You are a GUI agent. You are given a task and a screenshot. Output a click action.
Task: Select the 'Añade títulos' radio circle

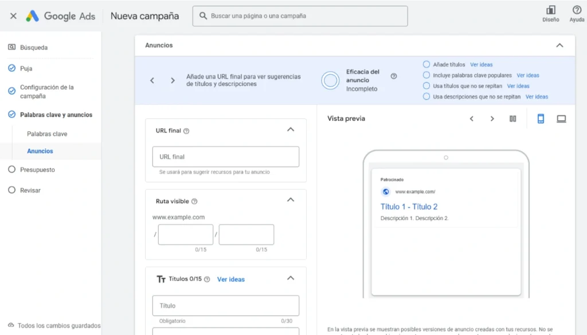pos(426,65)
